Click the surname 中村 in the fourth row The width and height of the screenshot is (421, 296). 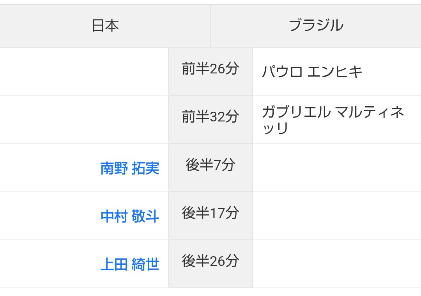point(114,216)
